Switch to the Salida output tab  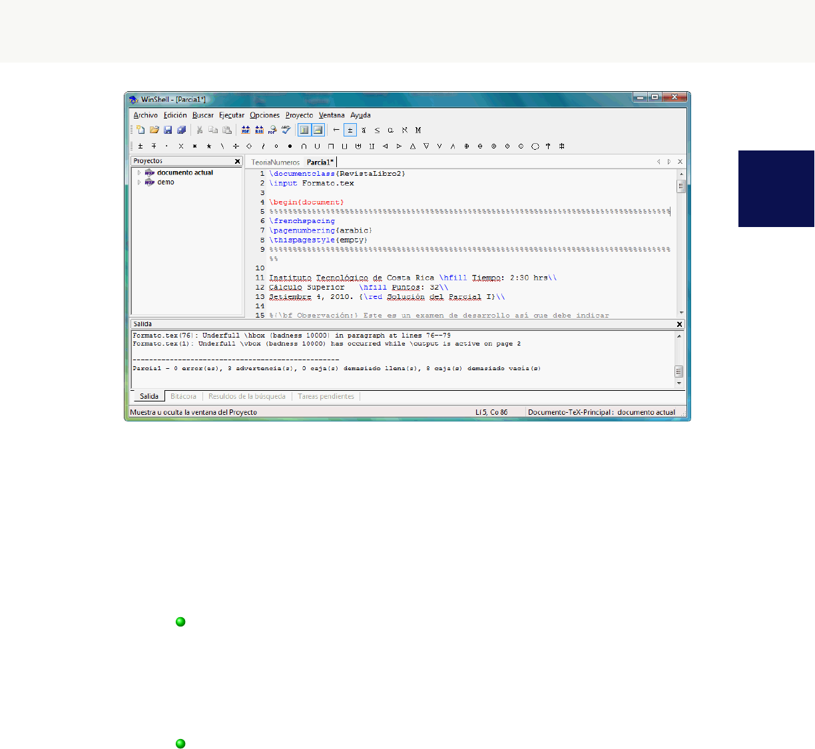coord(149,396)
